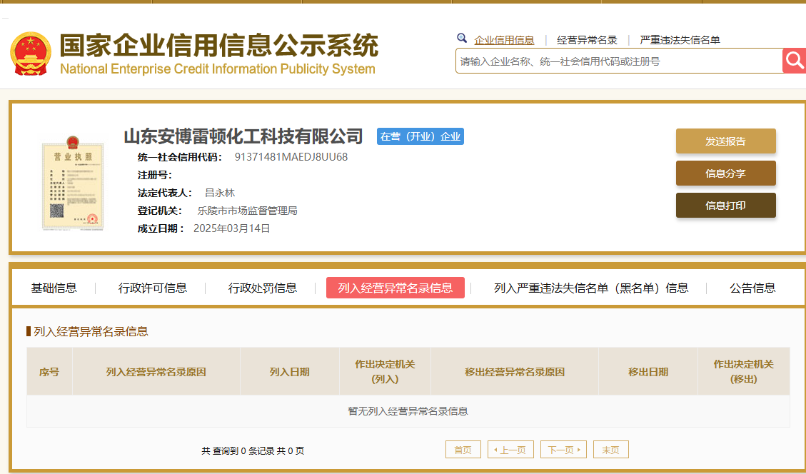
Task: Go to 首页 first page
Action: (x=463, y=450)
